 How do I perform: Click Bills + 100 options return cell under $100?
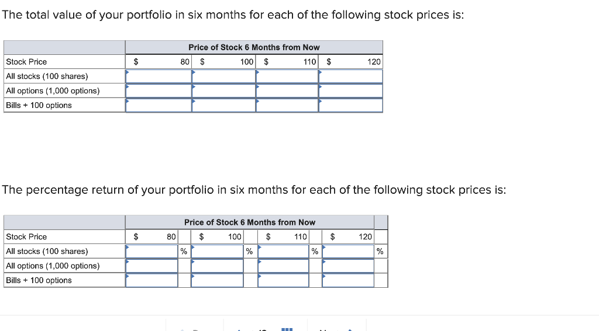pyautogui.click(x=217, y=280)
